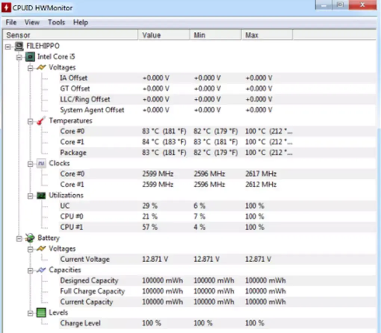381x333 pixels.
Task: Click the 2617 MHz max clock value
Action: (x=261, y=174)
